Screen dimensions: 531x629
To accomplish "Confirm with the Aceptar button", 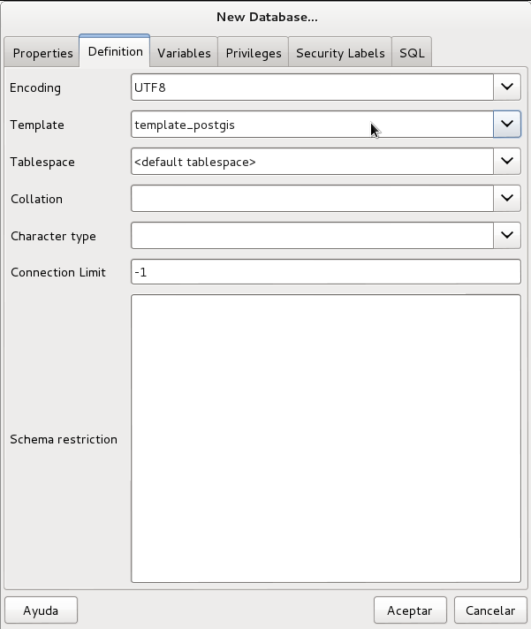I will click(410, 610).
